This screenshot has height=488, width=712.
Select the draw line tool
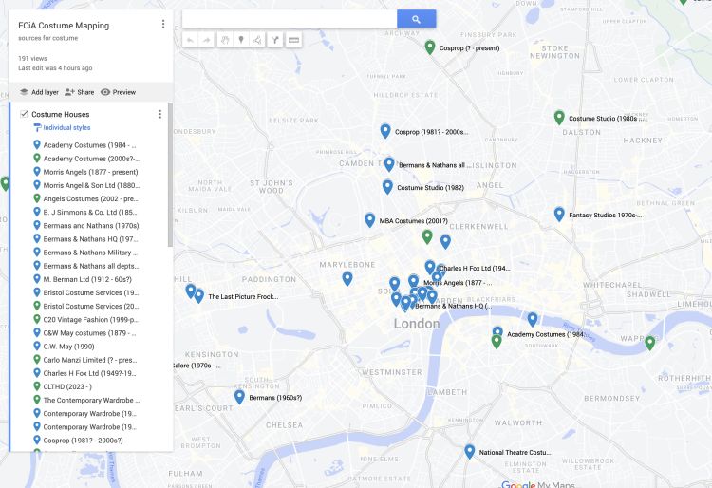point(258,40)
